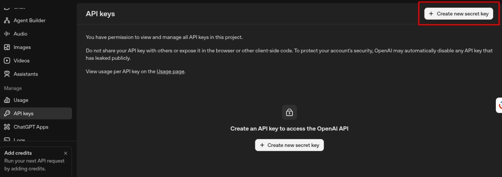The height and width of the screenshot is (177, 502).
Task: Click the Agent Builder icon in sidebar
Action: click(7, 20)
